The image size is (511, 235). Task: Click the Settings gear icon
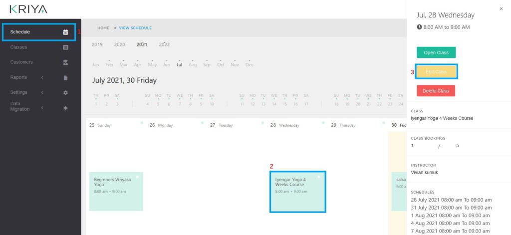65,93
